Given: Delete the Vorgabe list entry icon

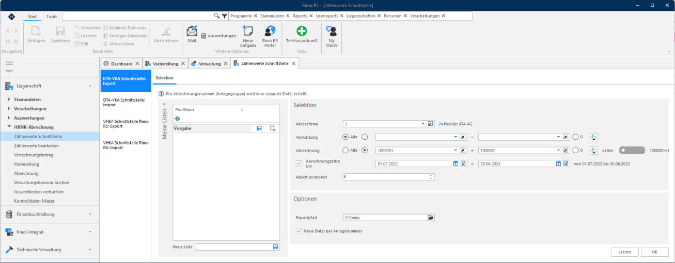Looking at the screenshot, I should 272,128.
